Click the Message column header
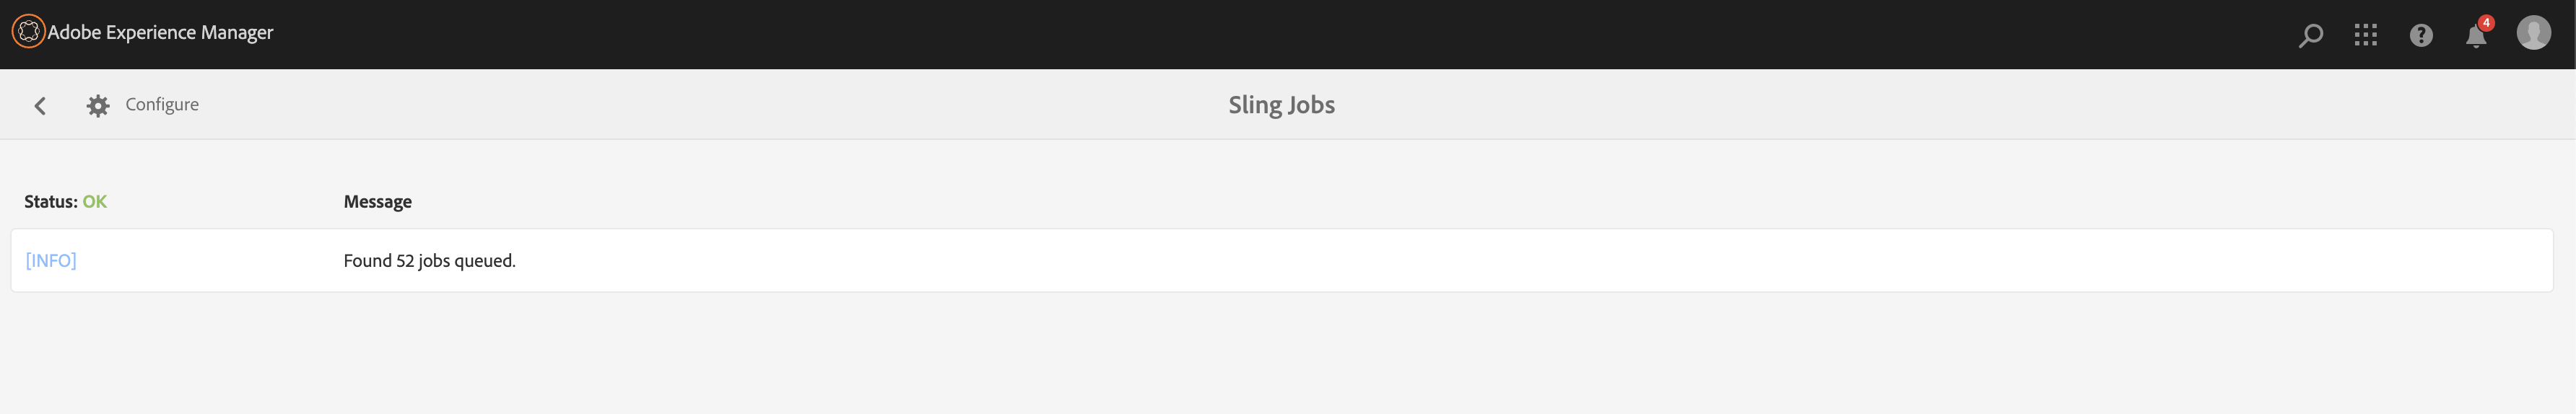Viewport: 2576px width, 414px height. pos(377,202)
